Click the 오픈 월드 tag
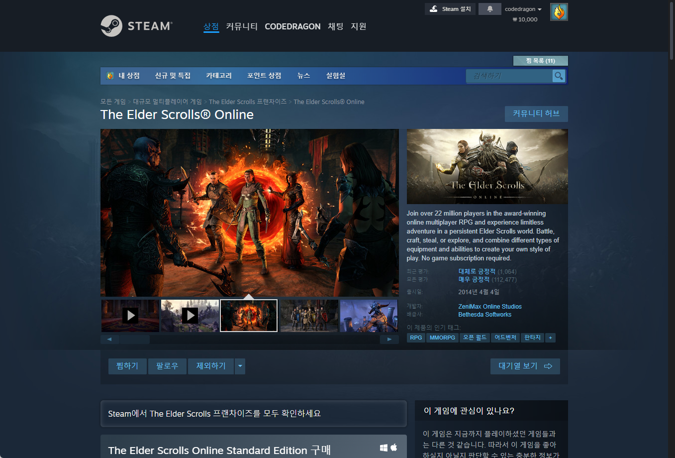 coord(475,338)
